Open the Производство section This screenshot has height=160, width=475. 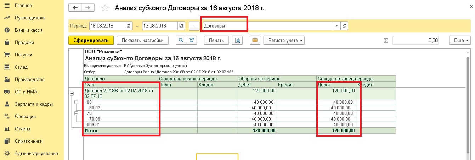pos(30,79)
